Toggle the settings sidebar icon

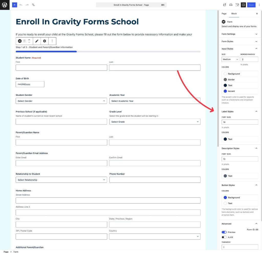tap(243, 5)
